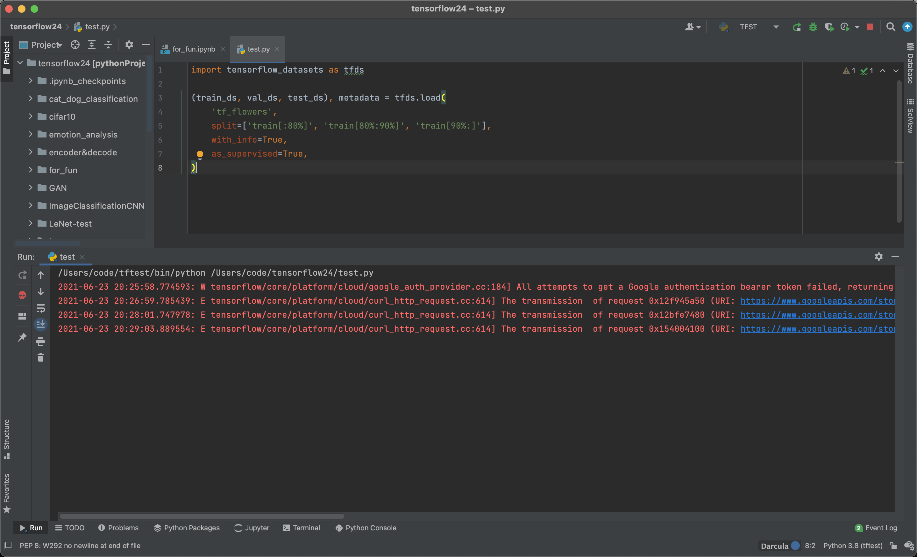Collapse all in Project panel
The width and height of the screenshot is (917, 557).
coord(108,45)
